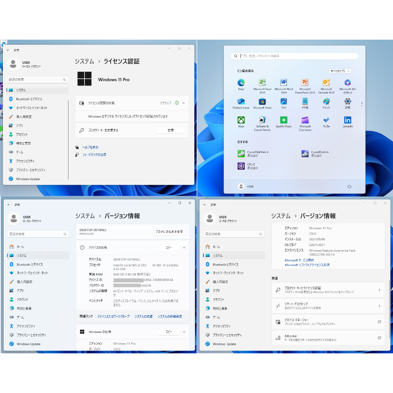Collapse Windows の仕様 section chevron
Screen dimensions: 393x393
[x=184, y=332]
